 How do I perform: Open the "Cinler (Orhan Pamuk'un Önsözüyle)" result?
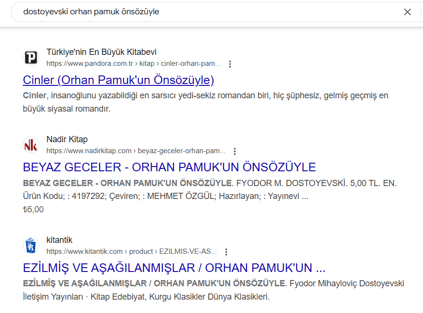tap(118, 80)
